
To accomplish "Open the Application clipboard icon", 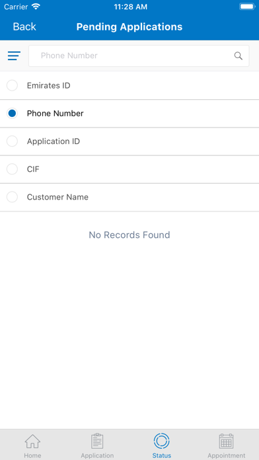I will (97, 441).
